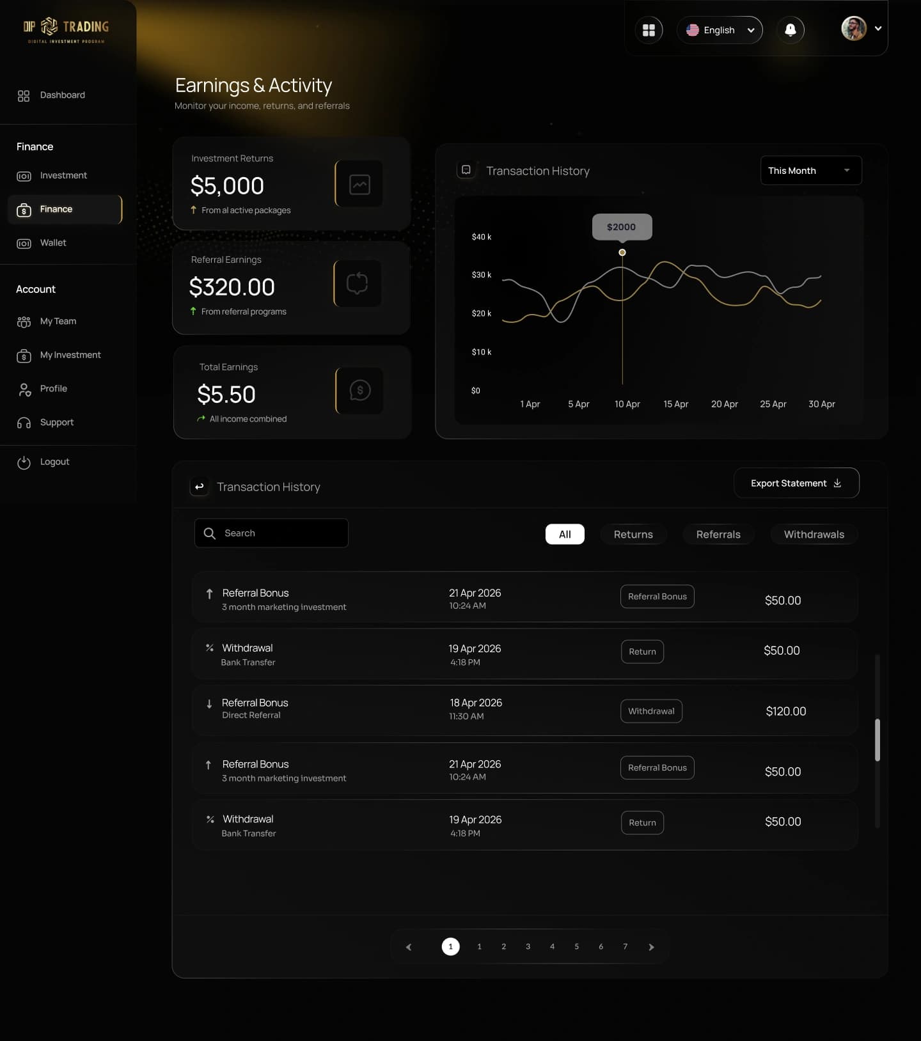Click the icon beside the chart's Transaction History title
The width and height of the screenshot is (921, 1041).
(x=466, y=170)
